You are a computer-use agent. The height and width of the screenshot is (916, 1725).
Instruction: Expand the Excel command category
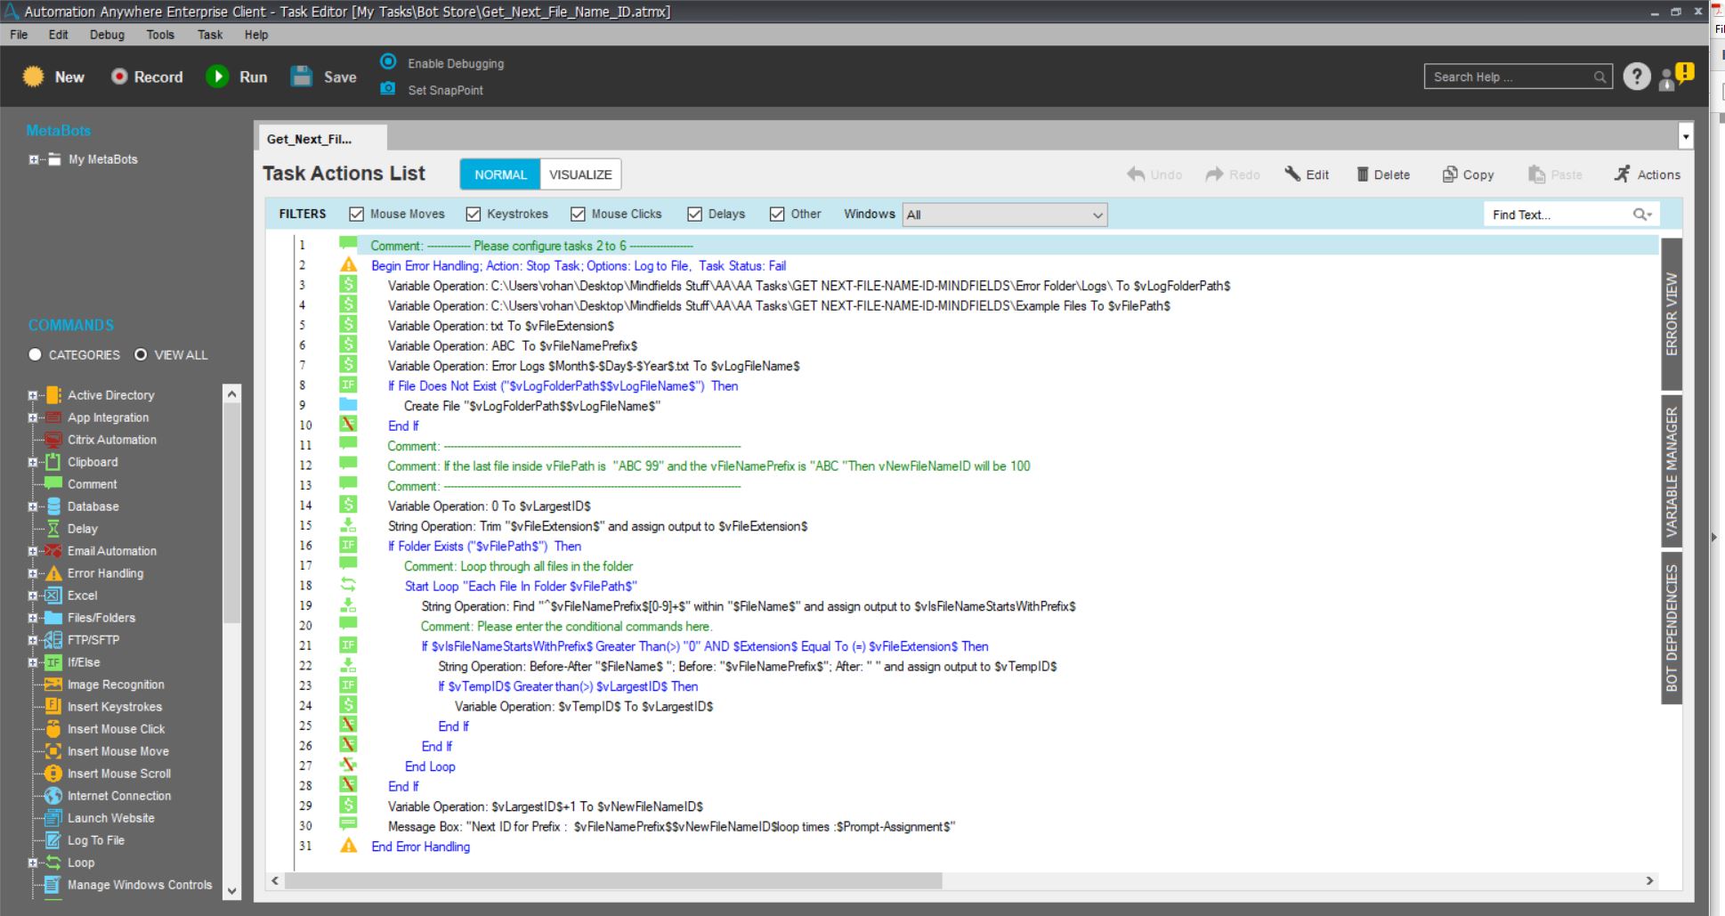point(33,596)
